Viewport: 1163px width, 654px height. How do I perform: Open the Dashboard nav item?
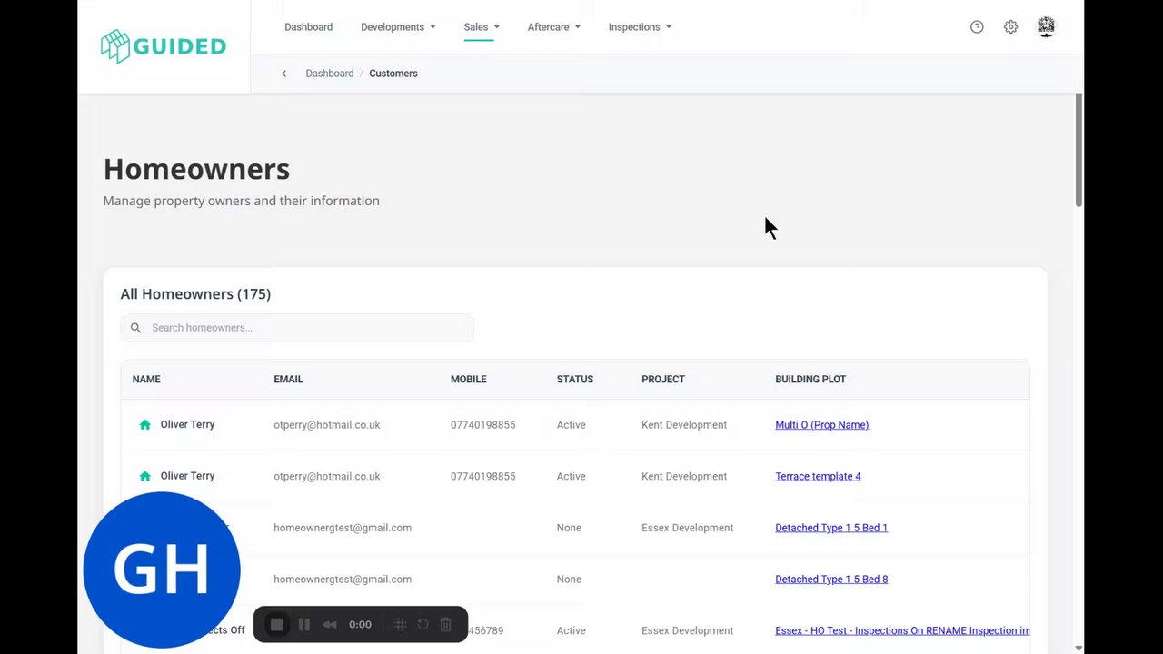(308, 27)
